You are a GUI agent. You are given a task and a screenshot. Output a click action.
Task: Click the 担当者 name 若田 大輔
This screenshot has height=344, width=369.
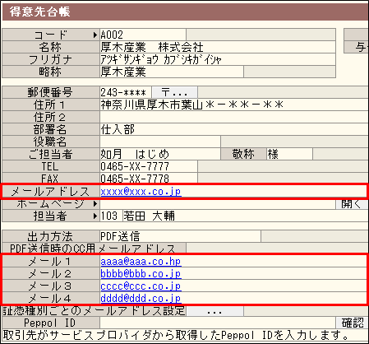[149, 216]
